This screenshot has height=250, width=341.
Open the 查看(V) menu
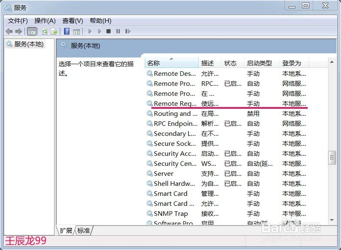(72, 20)
